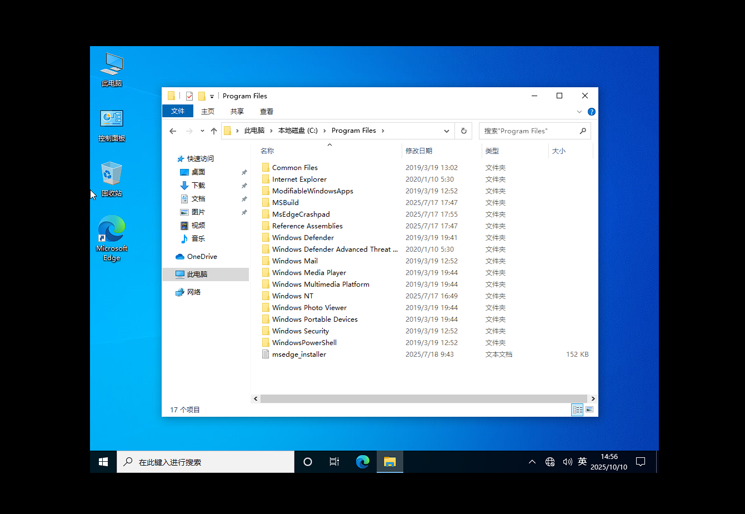The height and width of the screenshot is (514, 745).
Task: Open the Recycle Bin desktop icon
Action: point(112,179)
